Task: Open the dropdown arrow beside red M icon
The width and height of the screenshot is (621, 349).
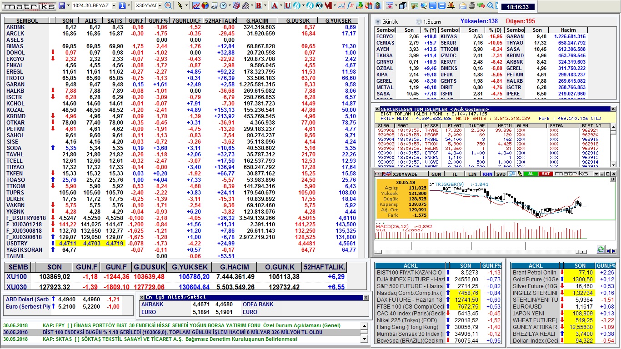Action: [335, 5]
